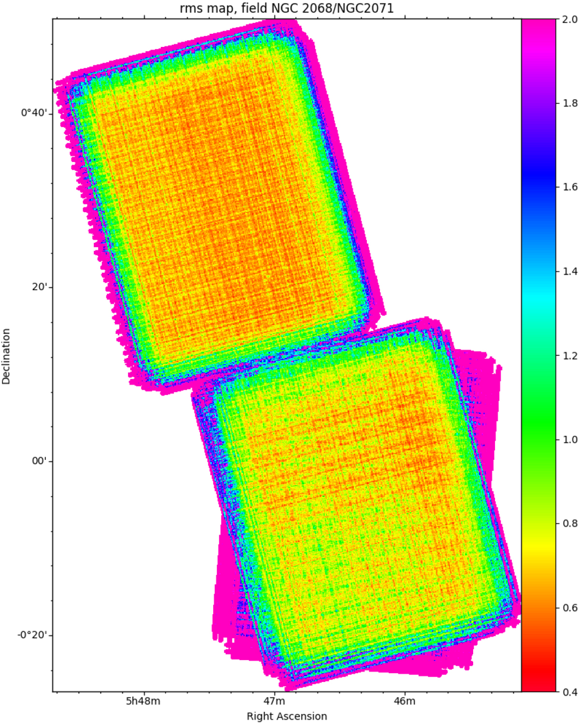580x725 pixels.
Task: Click the 5h48m right ascension tick label
Action: coord(143,701)
